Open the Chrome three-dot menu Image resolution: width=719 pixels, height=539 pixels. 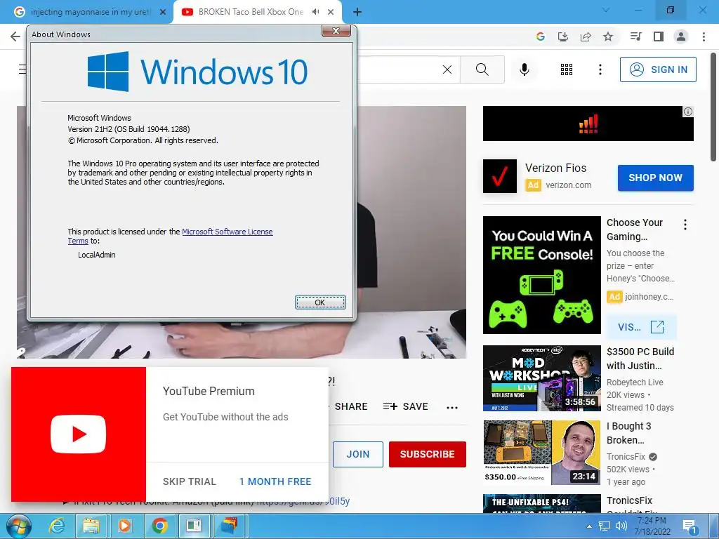tap(704, 36)
